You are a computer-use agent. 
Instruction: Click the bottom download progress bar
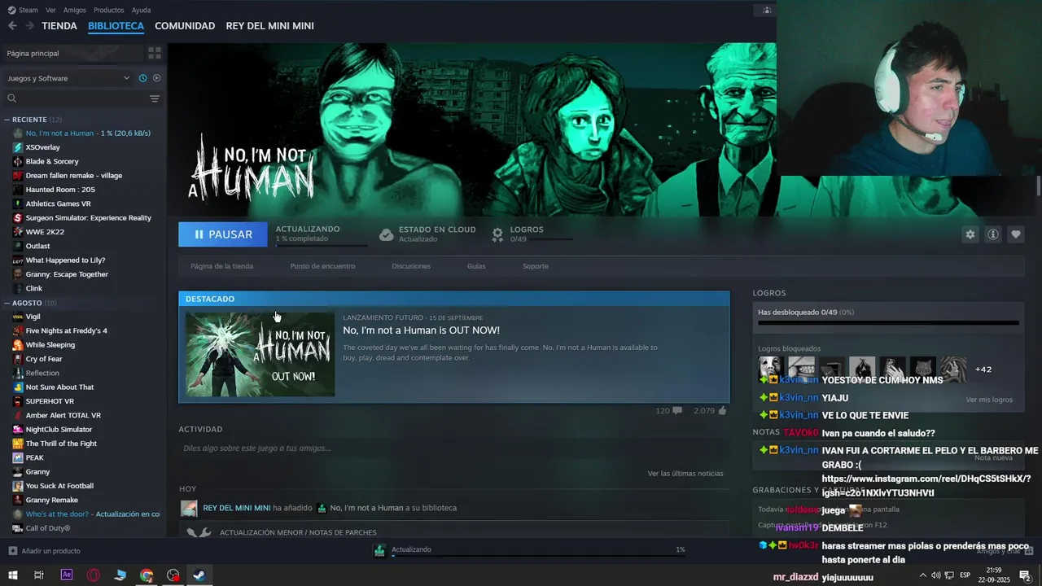click(537, 557)
